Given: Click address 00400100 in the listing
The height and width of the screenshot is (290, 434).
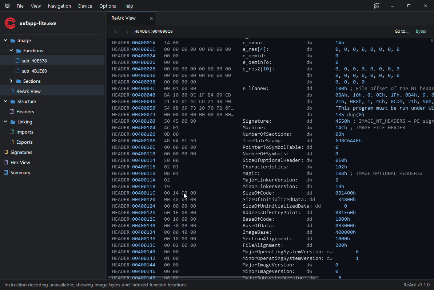Looking at the screenshot, I should (x=144, y=121).
